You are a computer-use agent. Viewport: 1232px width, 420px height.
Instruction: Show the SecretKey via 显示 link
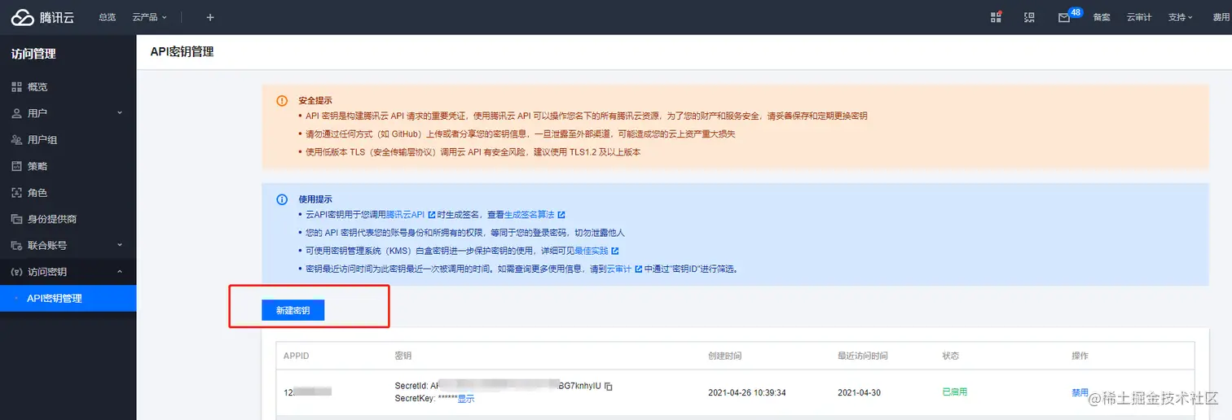[x=466, y=399]
